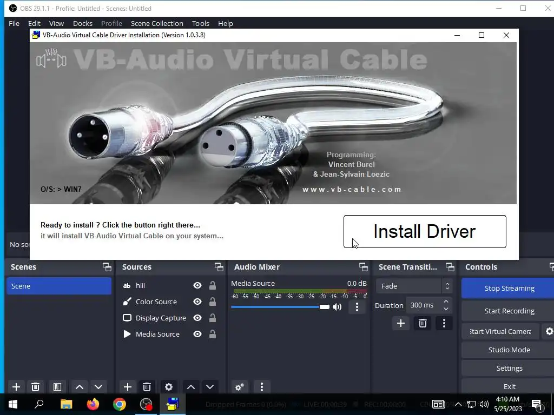Launch Google Chrome from the taskbar
The image size is (554, 415).
pos(120,404)
